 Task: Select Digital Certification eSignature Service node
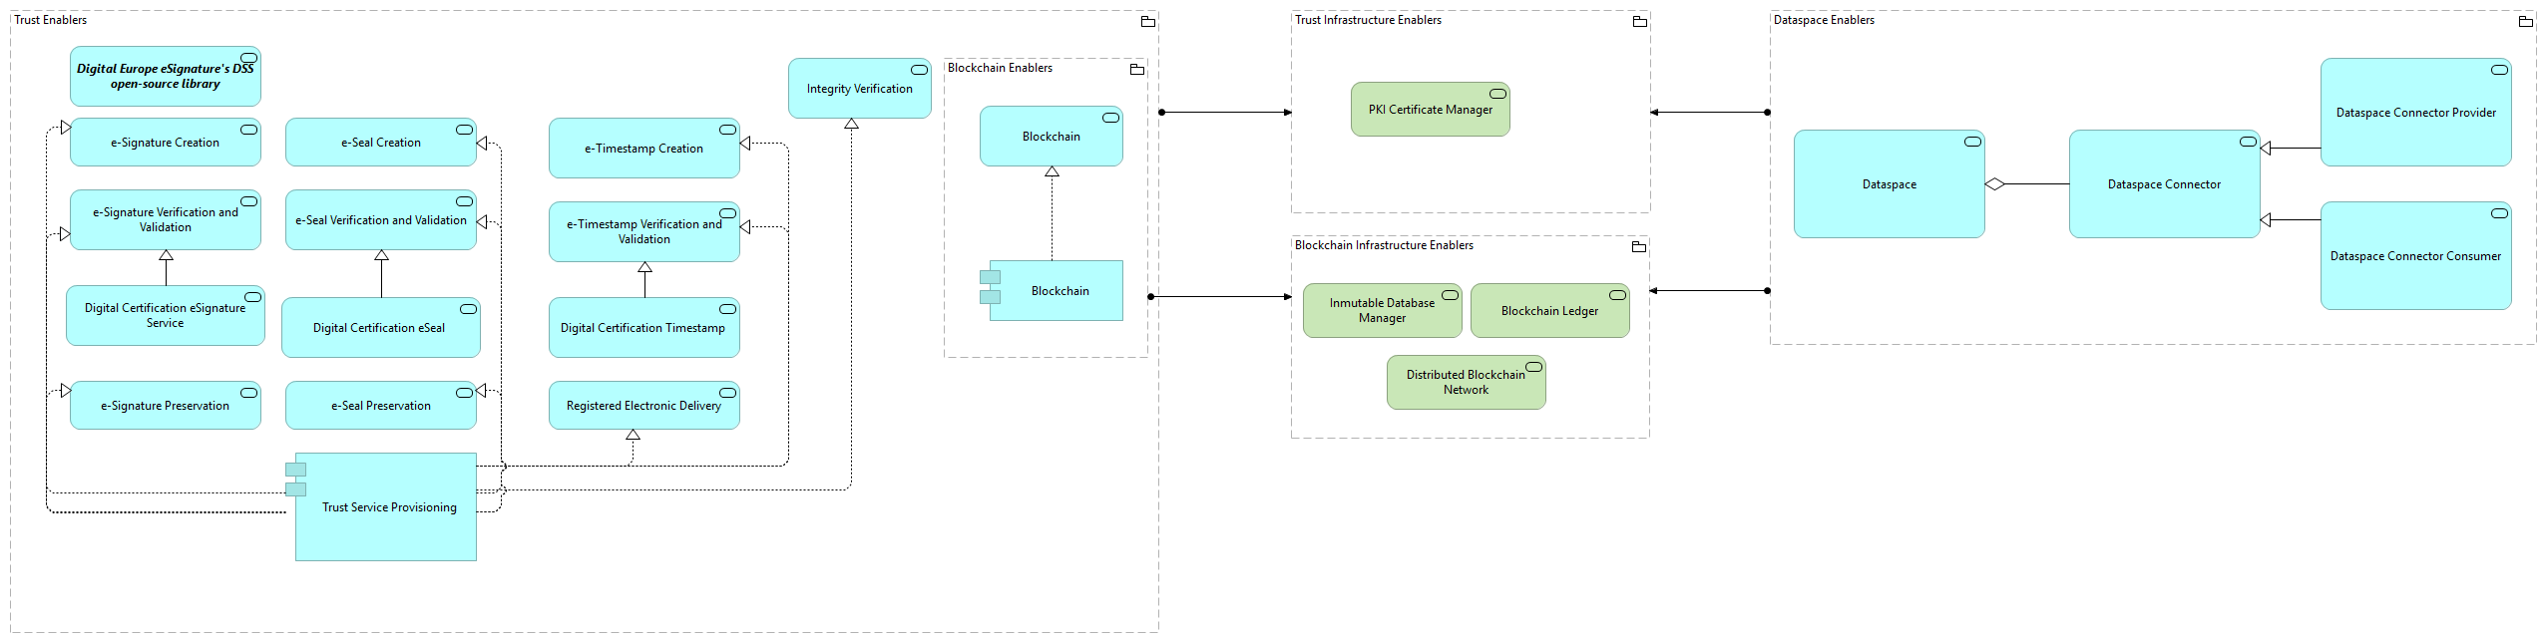tap(166, 316)
